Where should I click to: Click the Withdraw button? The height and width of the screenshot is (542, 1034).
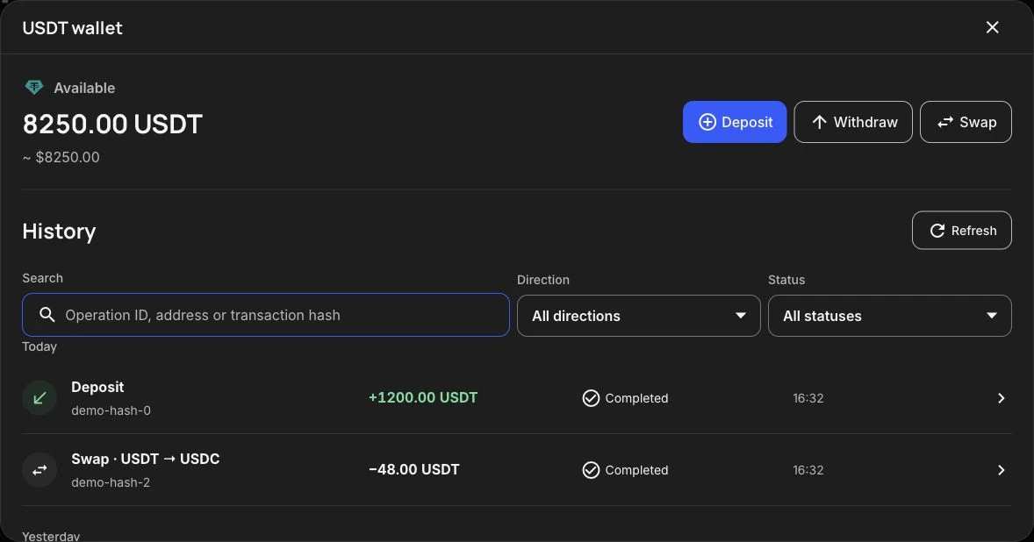click(853, 122)
